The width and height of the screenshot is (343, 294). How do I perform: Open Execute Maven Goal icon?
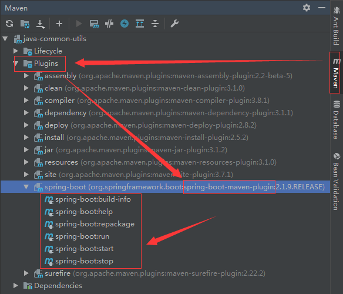click(94, 24)
